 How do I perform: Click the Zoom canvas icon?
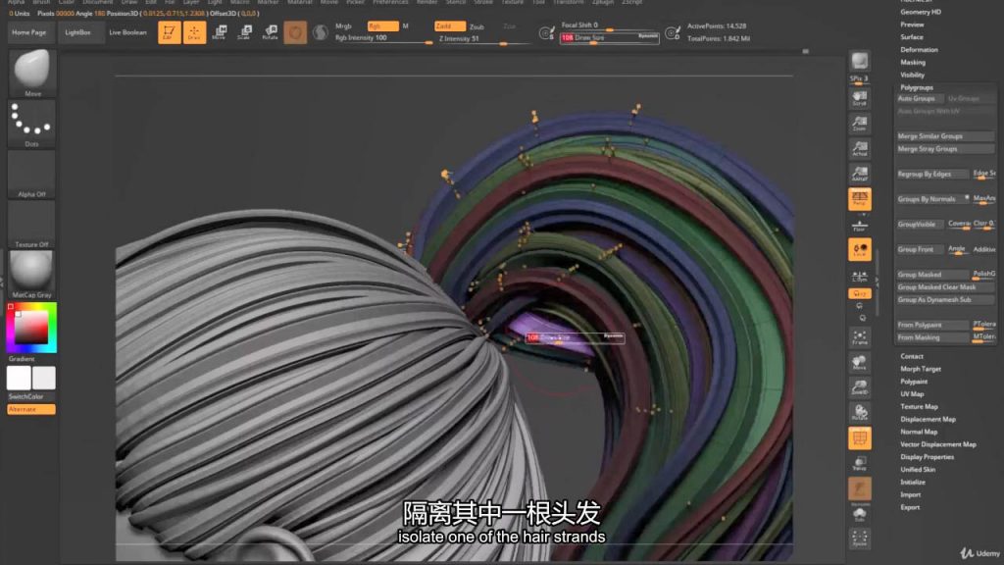(859, 124)
